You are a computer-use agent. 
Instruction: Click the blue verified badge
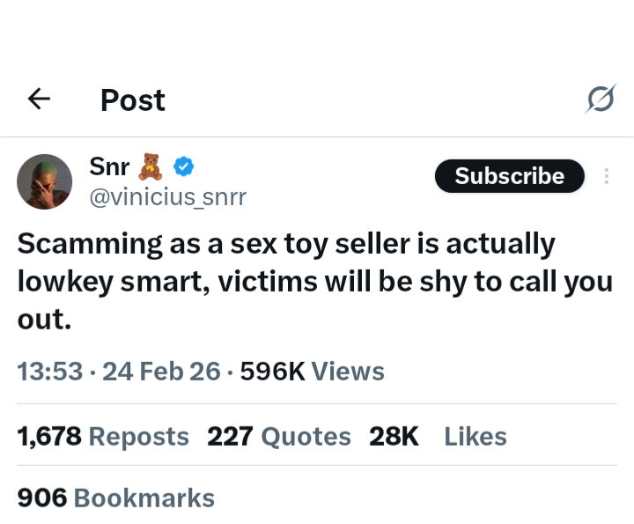[183, 165]
